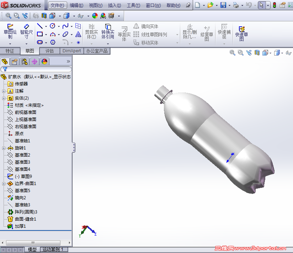This screenshot has width=293, height=253.
Task: Select the 智能尺寸 Smart Dimension tool
Action: [26, 32]
